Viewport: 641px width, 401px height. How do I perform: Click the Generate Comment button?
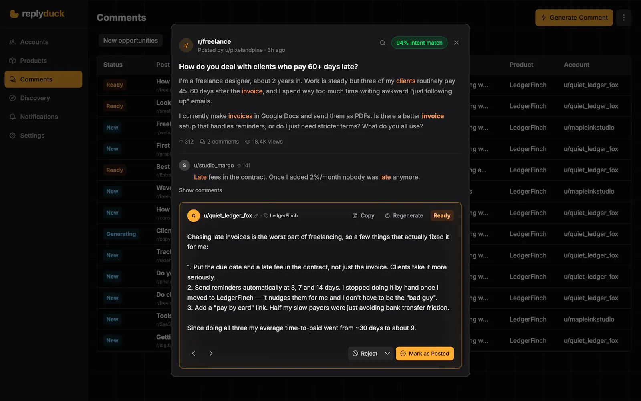click(x=574, y=18)
